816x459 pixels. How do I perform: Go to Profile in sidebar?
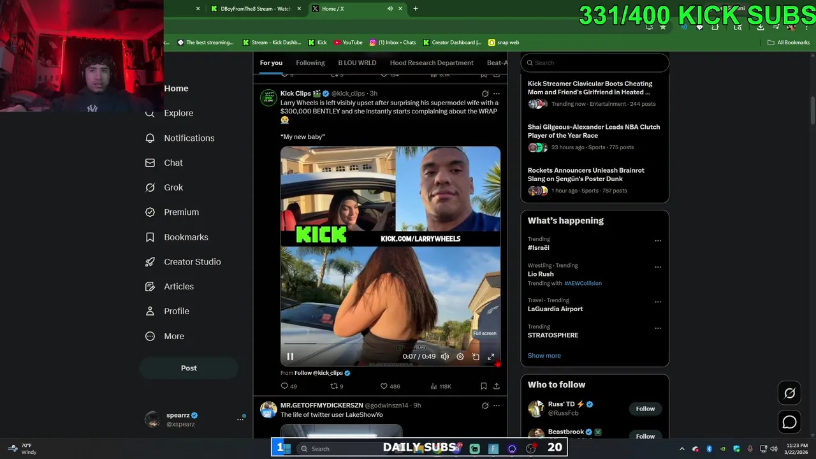click(x=167, y=311)
